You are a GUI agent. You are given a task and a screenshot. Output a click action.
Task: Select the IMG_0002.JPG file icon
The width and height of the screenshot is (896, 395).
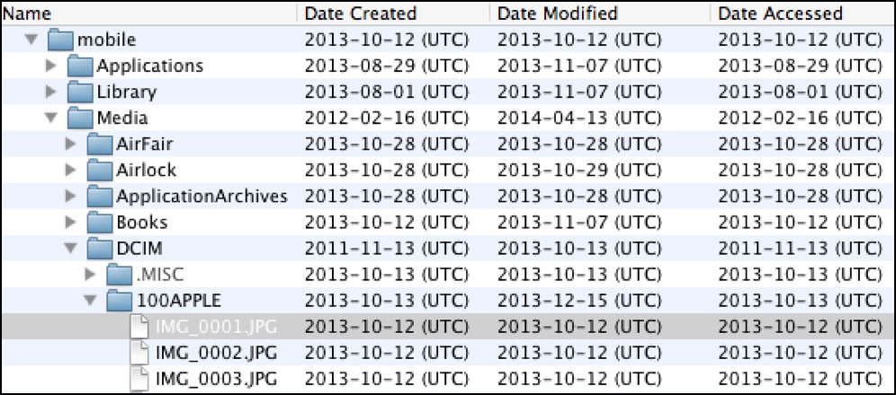(x=140, y=353)
